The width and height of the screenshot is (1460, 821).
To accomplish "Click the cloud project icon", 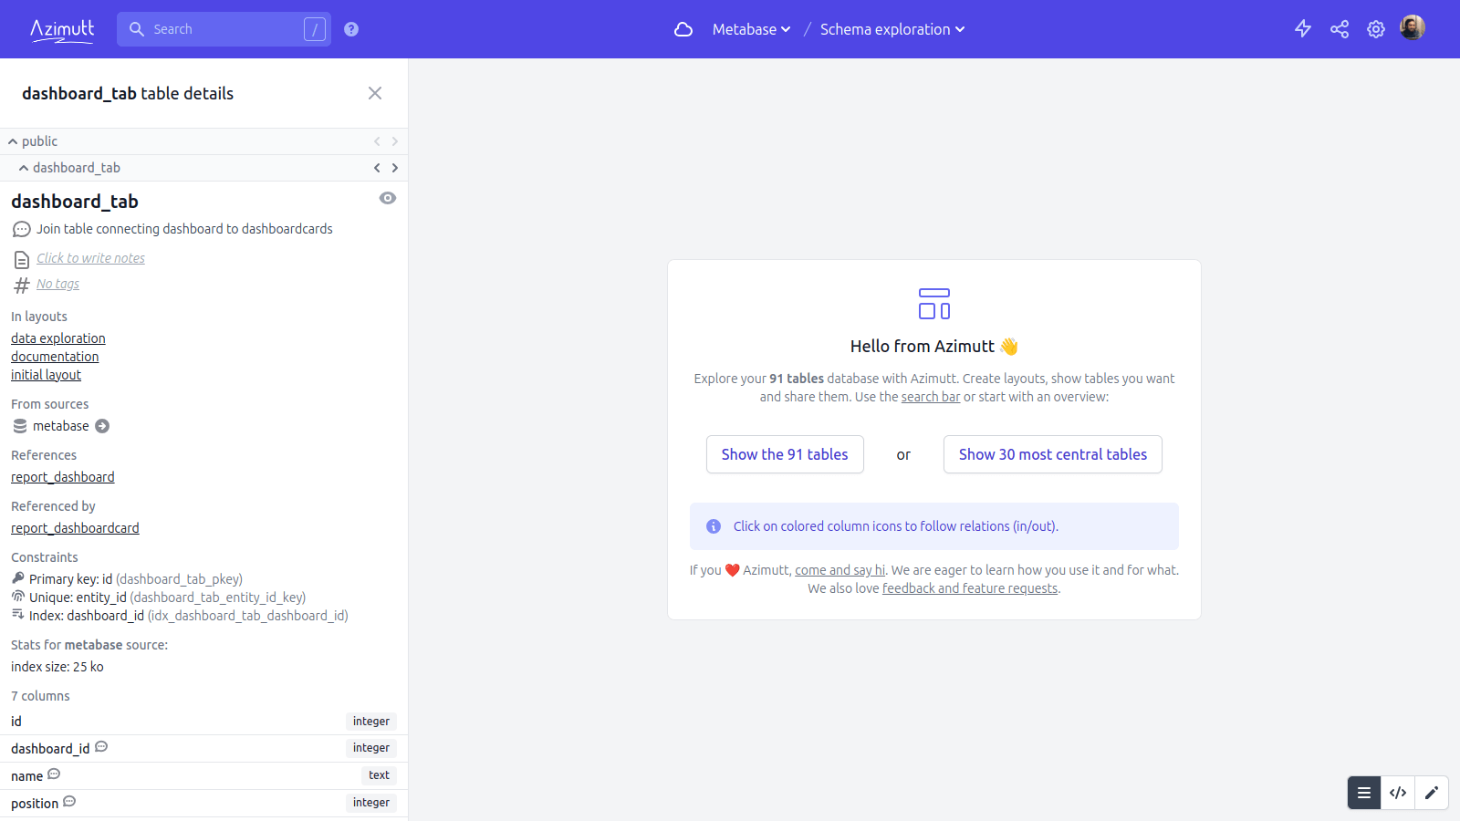I will 683,29.
